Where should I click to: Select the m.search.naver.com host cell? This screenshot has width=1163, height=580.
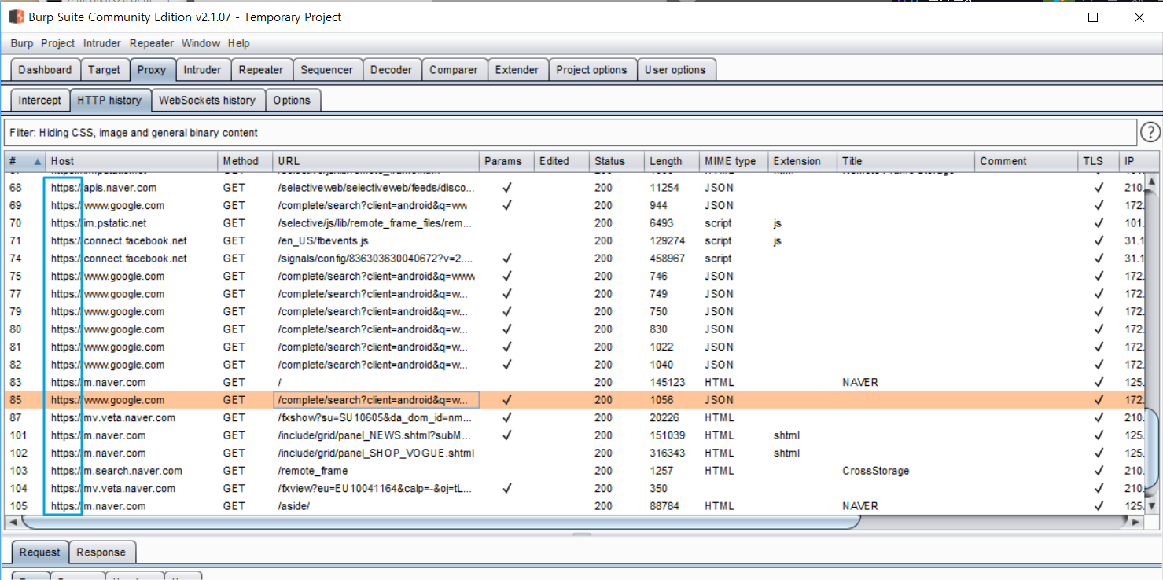[x=132, y=471]
